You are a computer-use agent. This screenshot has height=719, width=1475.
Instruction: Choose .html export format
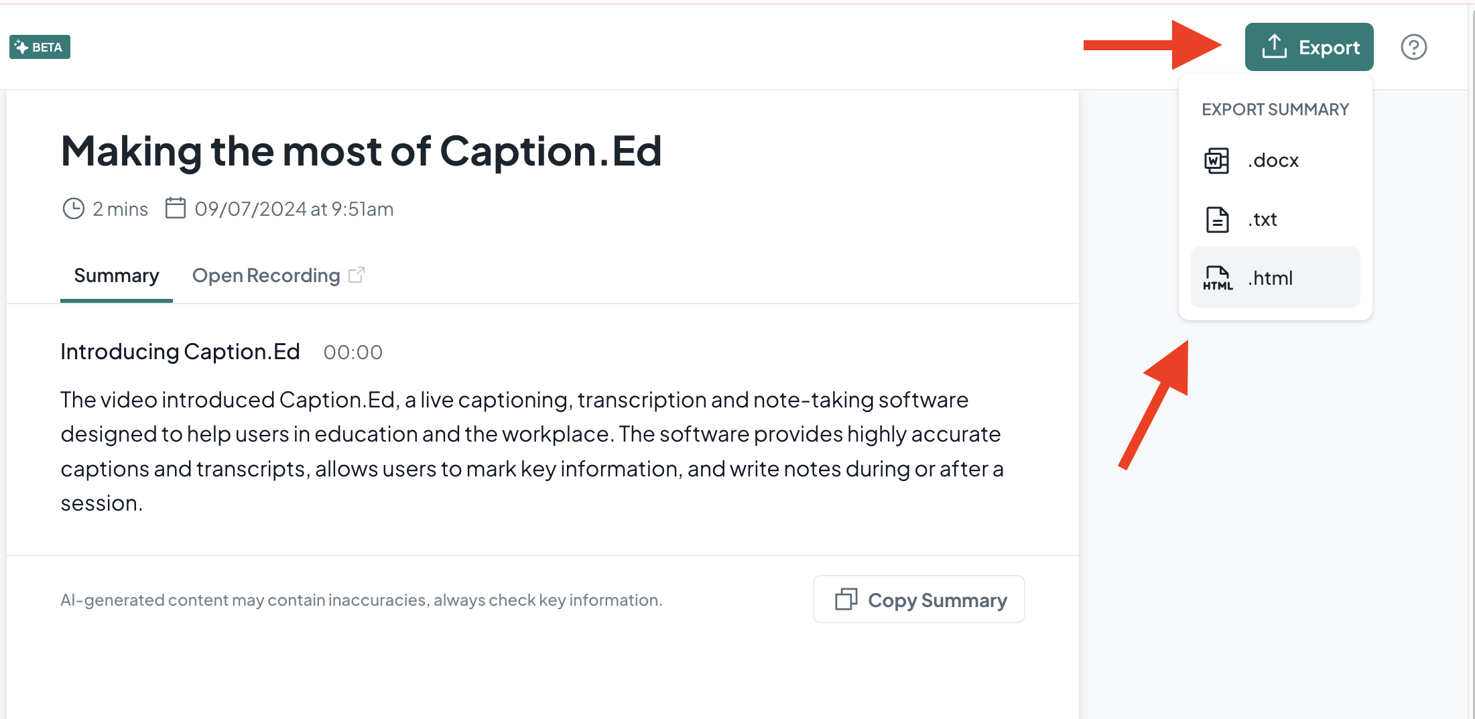1275,277
